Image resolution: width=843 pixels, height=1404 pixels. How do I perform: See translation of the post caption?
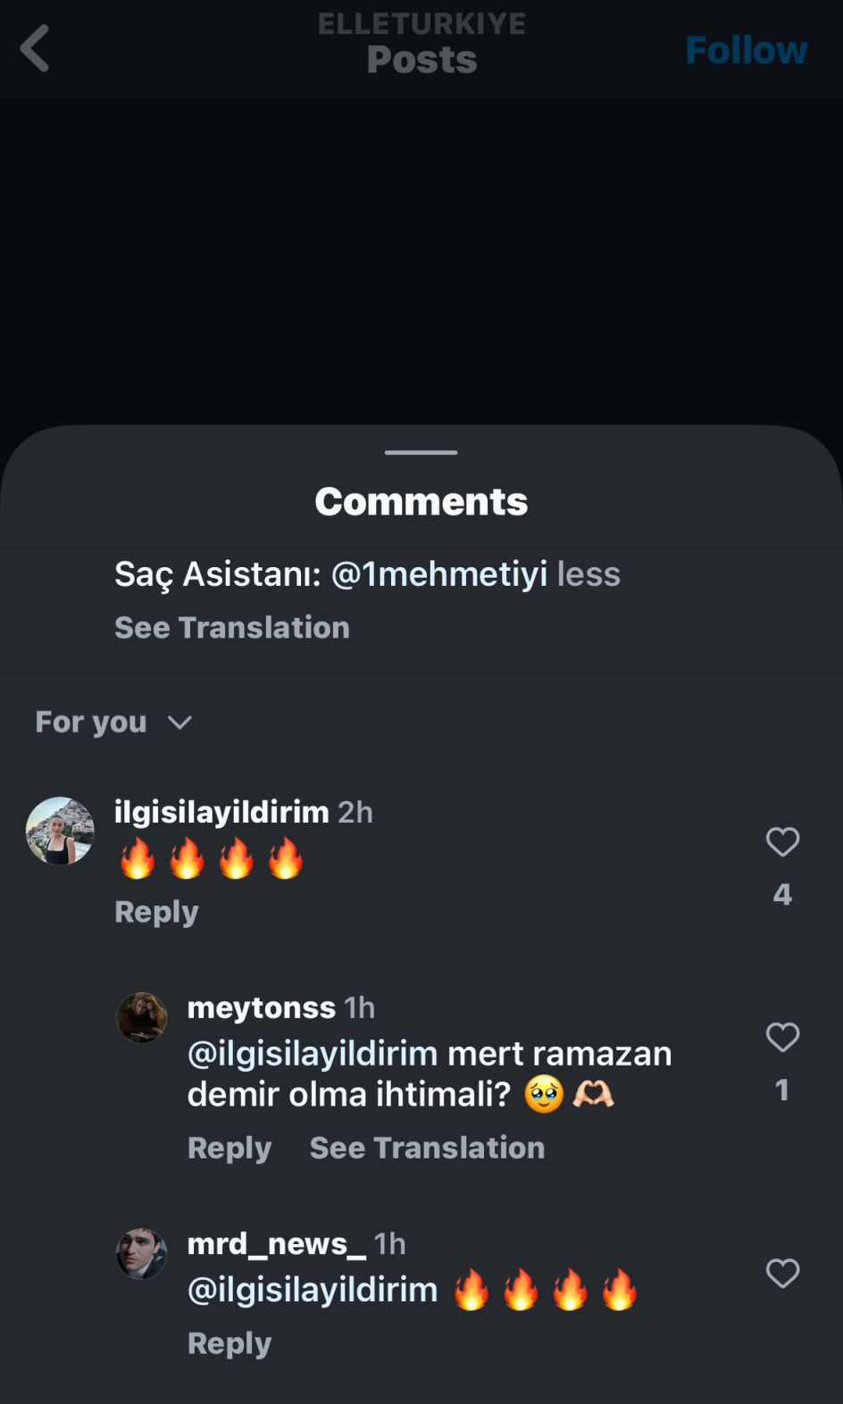point(232,628)
